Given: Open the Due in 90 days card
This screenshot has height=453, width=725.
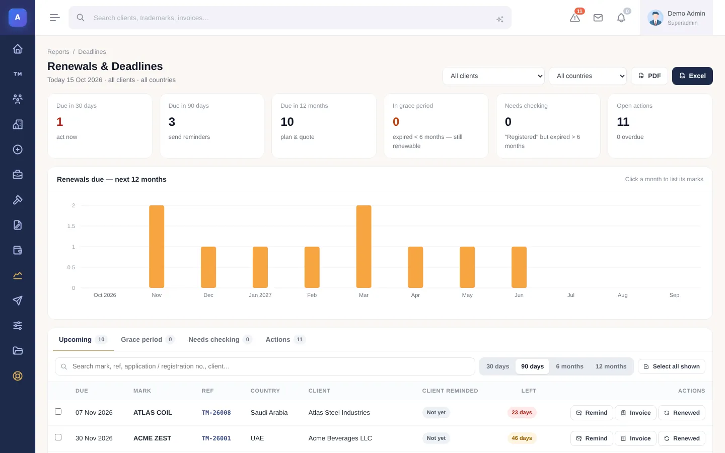Looking at the screenshot, I should (x=212, y=126).
